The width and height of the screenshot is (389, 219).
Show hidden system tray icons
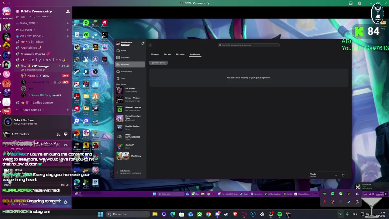point(340,214)
